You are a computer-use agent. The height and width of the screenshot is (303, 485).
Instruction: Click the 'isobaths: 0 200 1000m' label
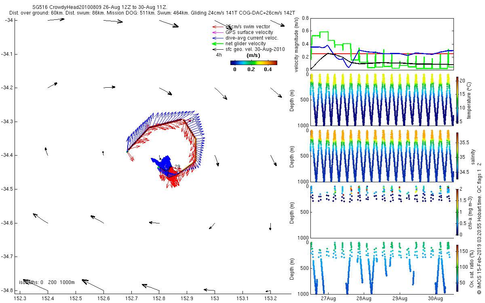pyautogui.click(x=47, y=282)
